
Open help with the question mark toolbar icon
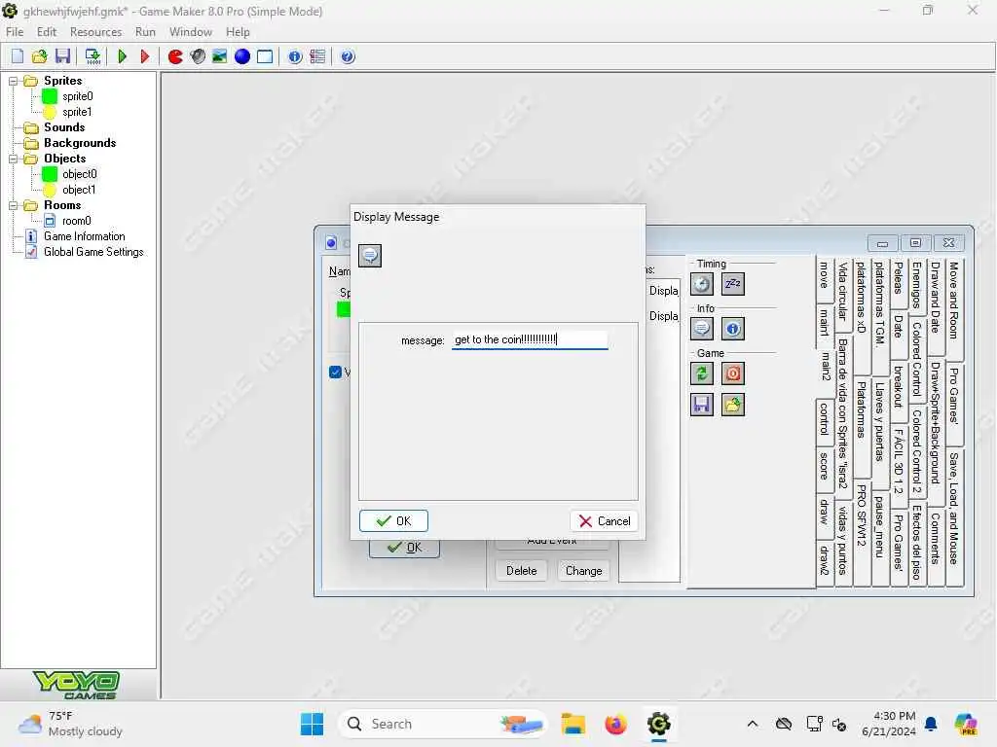coord(348,56)
